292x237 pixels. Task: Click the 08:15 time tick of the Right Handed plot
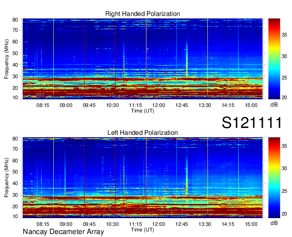(x=43, y=105)
